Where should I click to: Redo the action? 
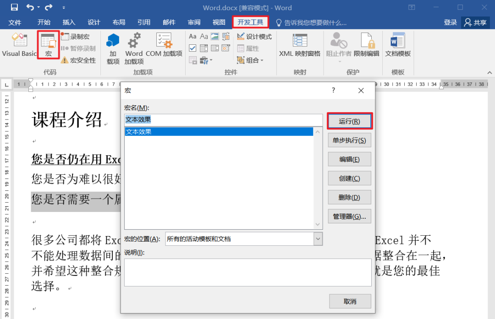[49, 7]
